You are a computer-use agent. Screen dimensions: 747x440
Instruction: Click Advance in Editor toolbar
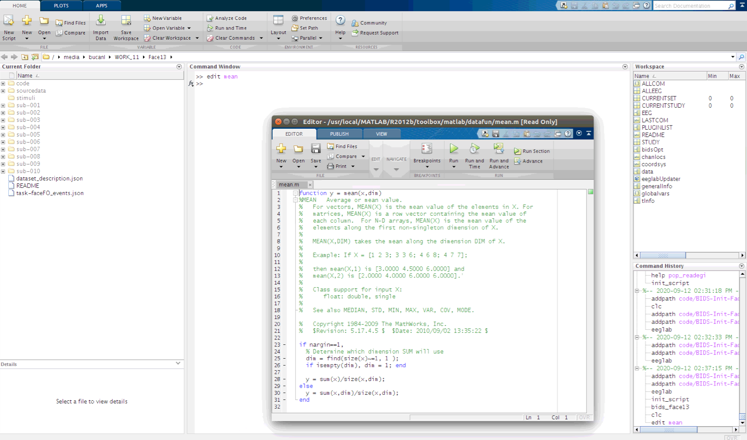[528, 161]
